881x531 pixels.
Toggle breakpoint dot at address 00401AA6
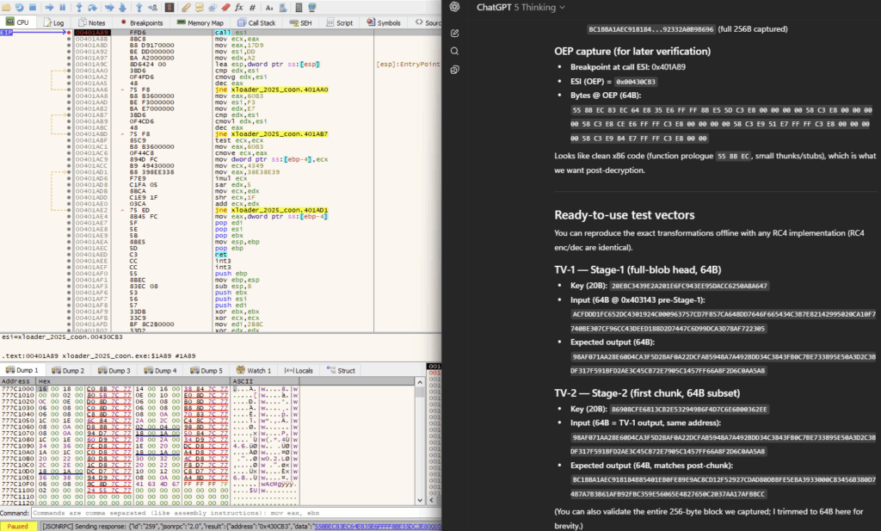pyautogui.click(x=69, y=90)
